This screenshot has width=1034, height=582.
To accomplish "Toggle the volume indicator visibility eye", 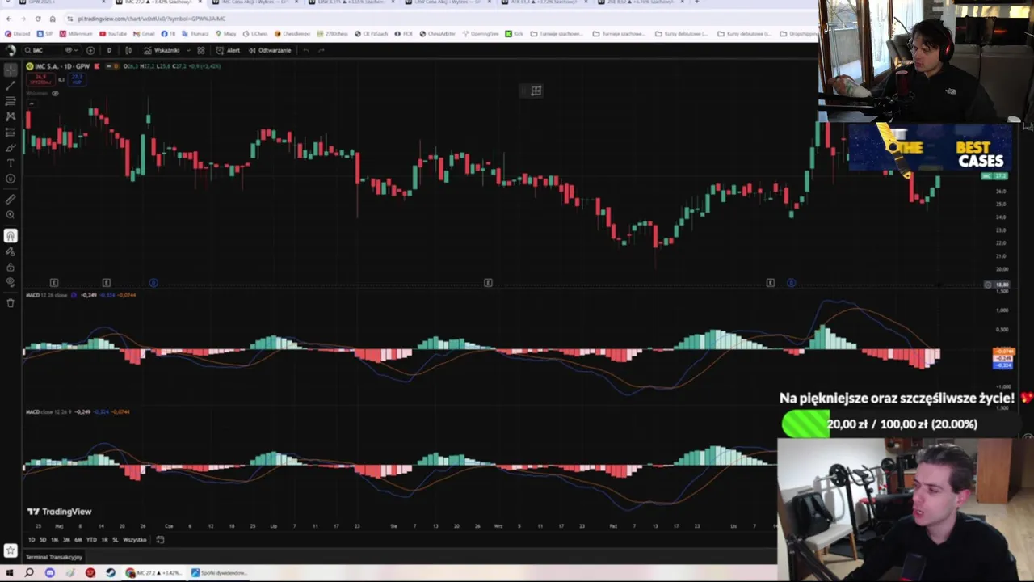I will (x=55, y=93).
